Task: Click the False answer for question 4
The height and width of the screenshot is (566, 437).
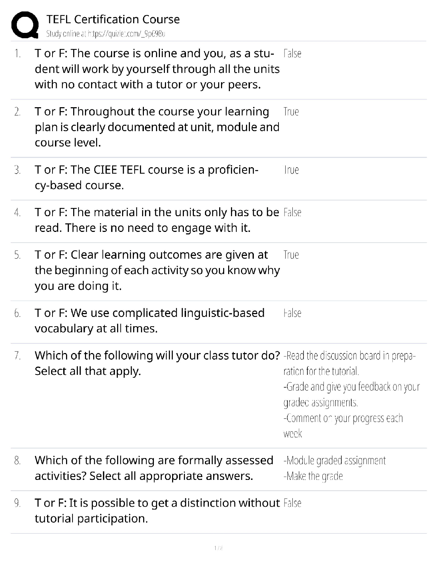Action: [x=292, y=213]
